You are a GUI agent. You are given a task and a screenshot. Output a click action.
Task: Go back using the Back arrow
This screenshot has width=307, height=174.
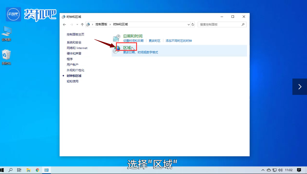point(65,25)
